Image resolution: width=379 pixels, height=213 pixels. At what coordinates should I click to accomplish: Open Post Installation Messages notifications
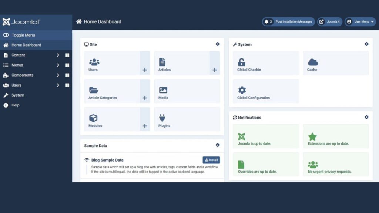288,22
